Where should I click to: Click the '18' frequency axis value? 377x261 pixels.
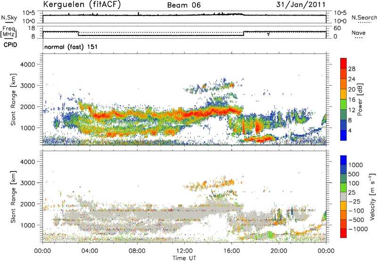pos(32,28)
